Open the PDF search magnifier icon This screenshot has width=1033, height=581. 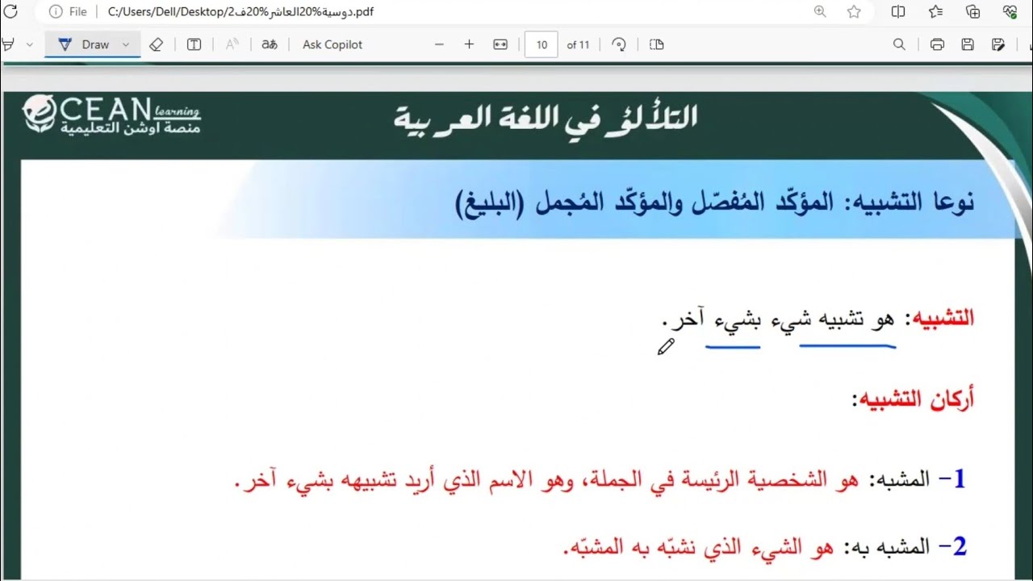(899, 44)
